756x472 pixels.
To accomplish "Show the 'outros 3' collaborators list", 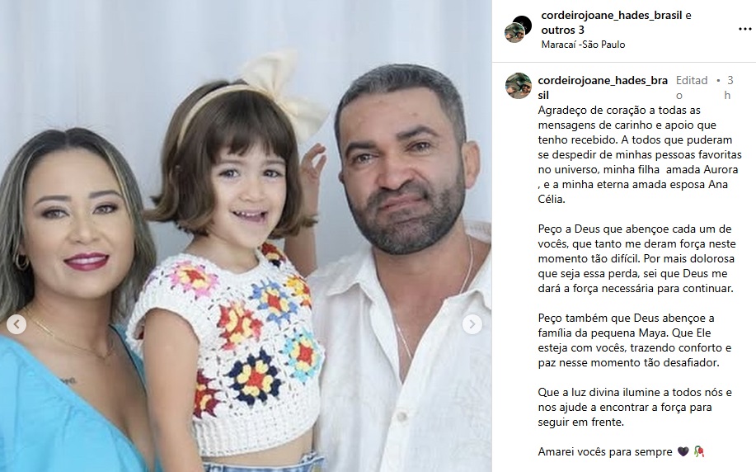I will point(562,30).
